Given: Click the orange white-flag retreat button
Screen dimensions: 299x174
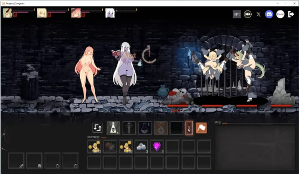Looking at the screenshot, I should 201,128.
